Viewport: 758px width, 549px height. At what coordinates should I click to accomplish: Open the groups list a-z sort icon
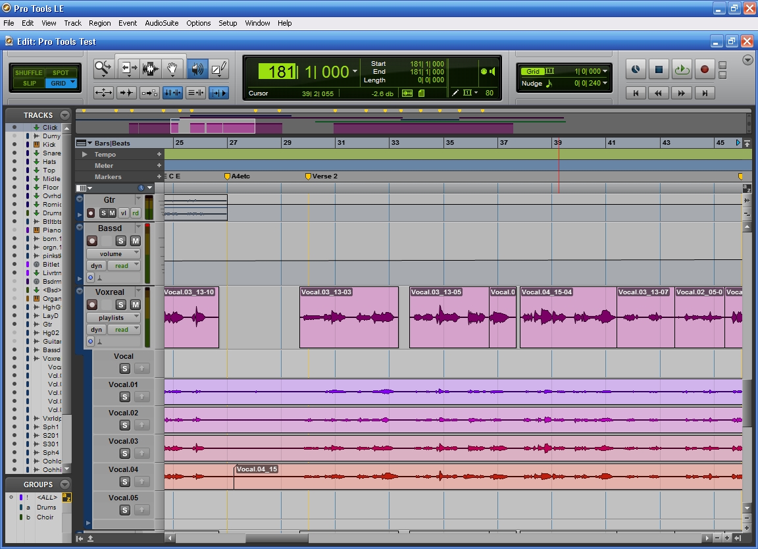pos(66,497)
